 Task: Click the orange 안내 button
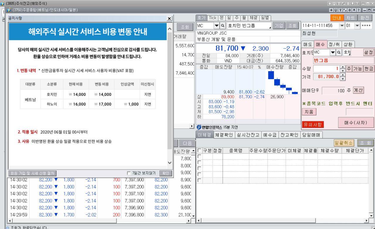click(x=337, y=18)
